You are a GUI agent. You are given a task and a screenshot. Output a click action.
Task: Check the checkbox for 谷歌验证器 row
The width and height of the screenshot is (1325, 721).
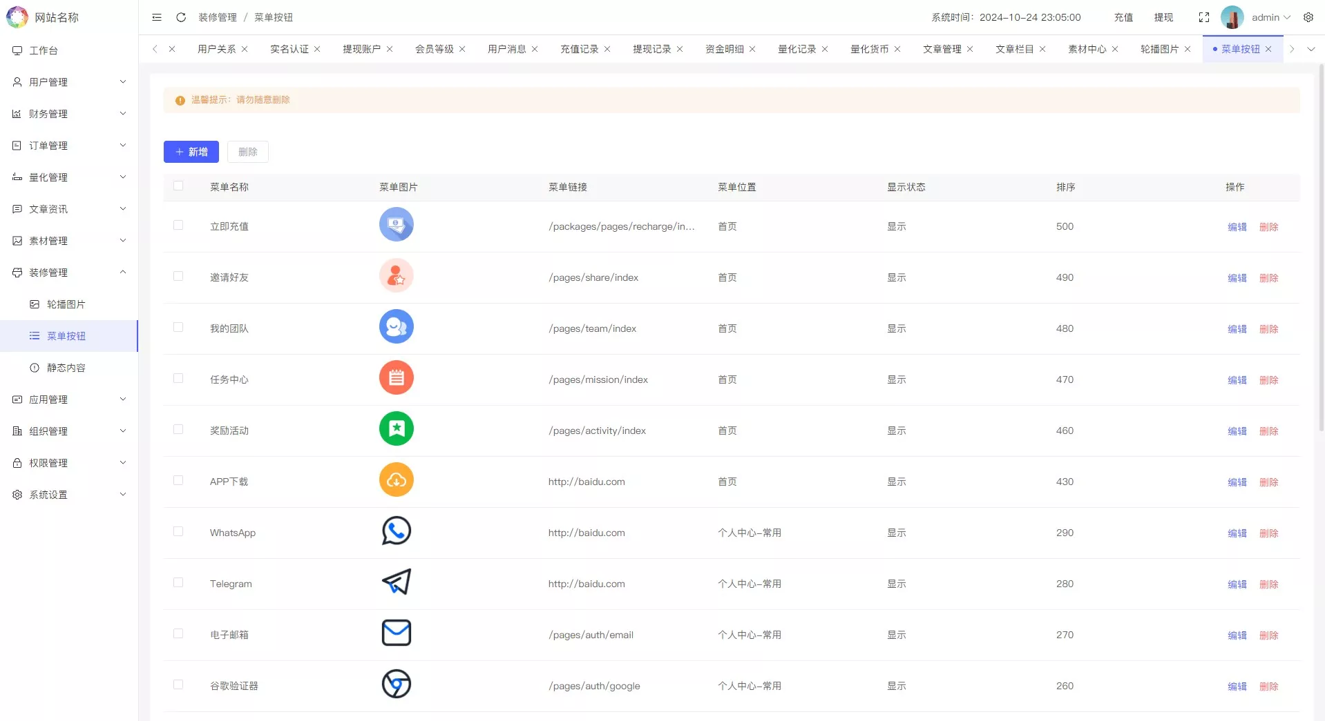click(x=178, y=684)
